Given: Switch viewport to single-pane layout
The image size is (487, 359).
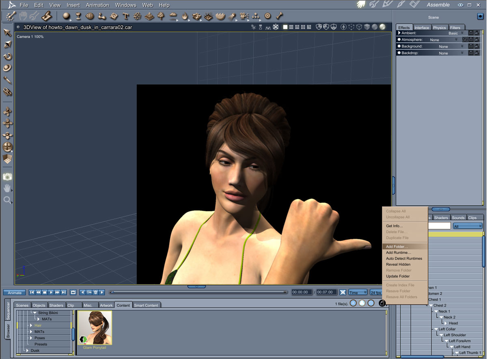Looking at the screenshot, I should tap(285, 27).
